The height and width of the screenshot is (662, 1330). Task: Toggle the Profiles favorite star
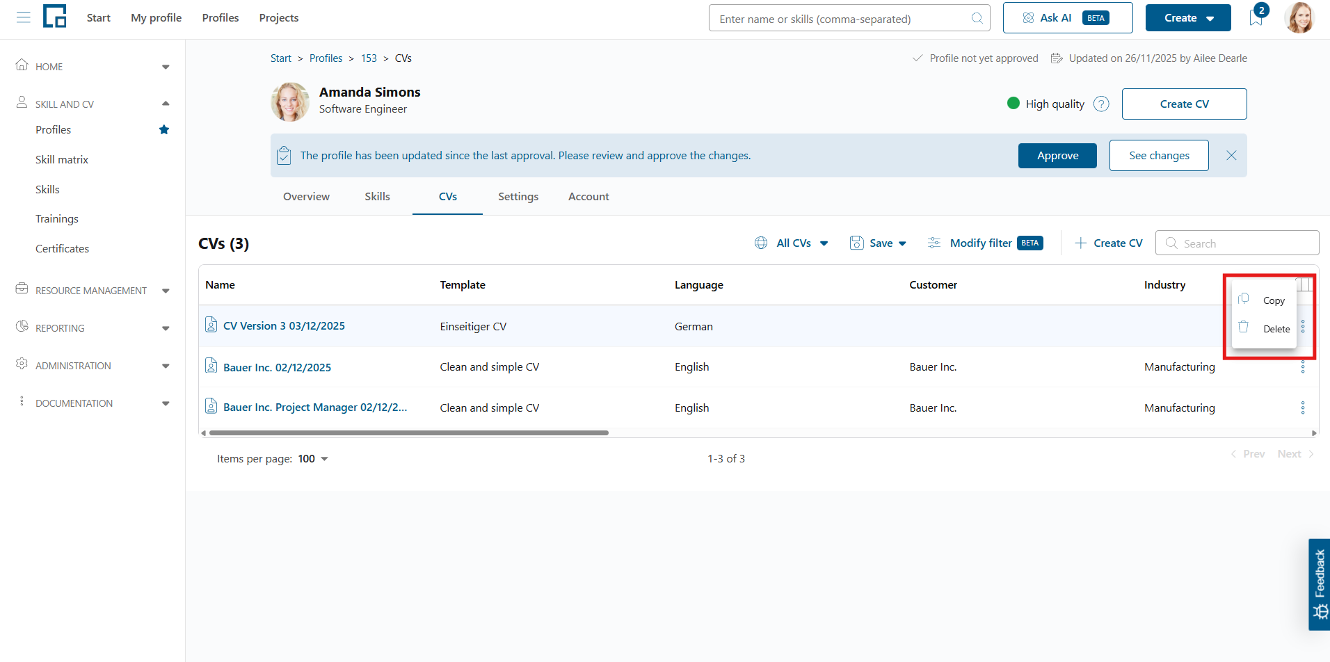[164, 129]
